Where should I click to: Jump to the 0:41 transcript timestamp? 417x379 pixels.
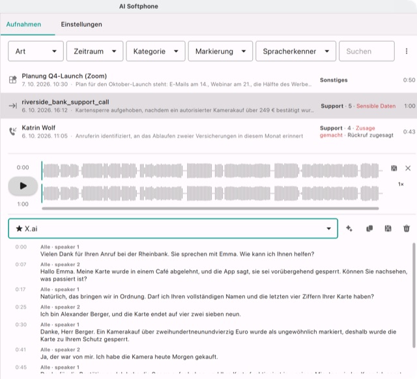pos(21,350)
